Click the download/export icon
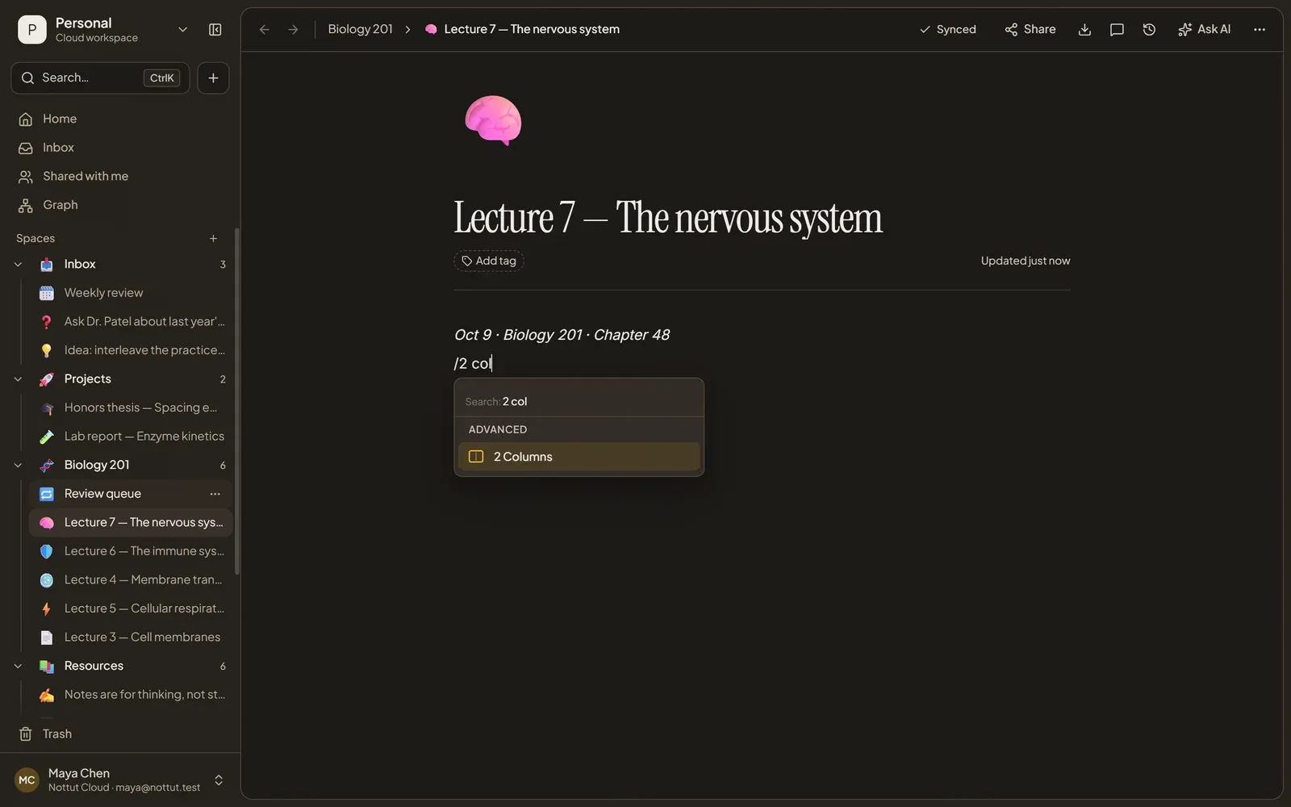The image size is (1291, 807). tap(1084, 30)
